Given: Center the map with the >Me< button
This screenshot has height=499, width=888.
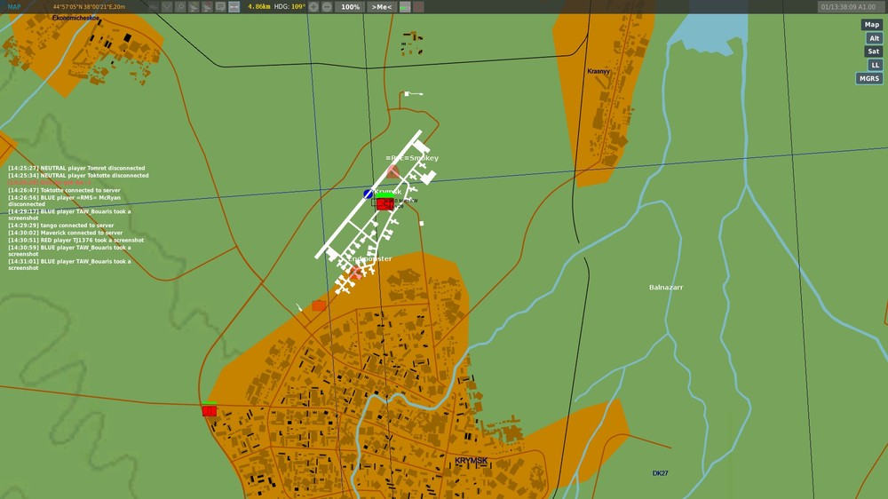Looking at the screenshot, I should (x=381, y=7).
